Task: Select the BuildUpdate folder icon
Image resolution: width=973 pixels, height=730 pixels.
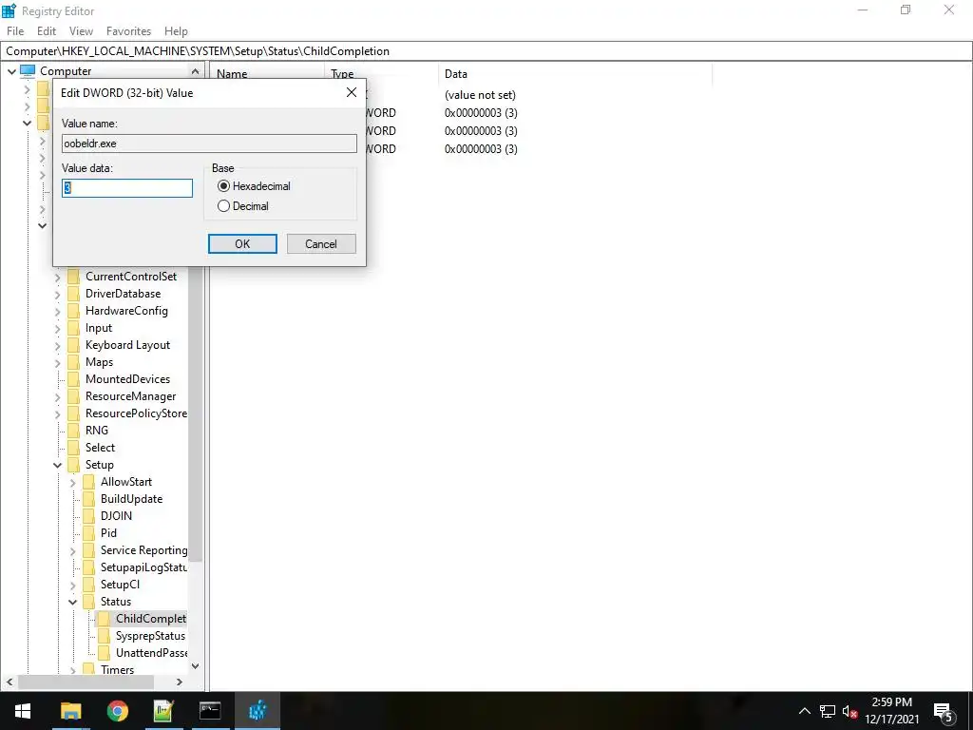Action: pos(88,499)
